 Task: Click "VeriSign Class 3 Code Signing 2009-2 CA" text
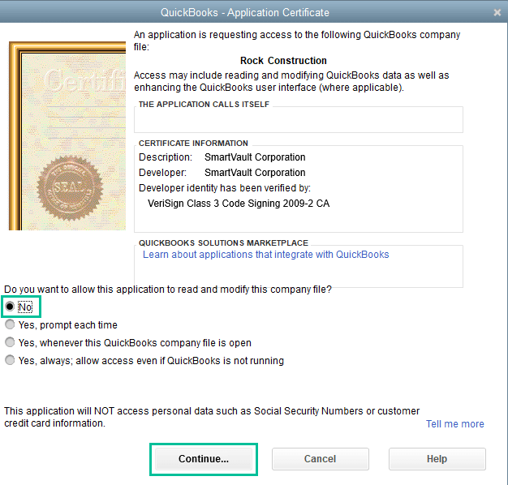[x=239, y=204]
